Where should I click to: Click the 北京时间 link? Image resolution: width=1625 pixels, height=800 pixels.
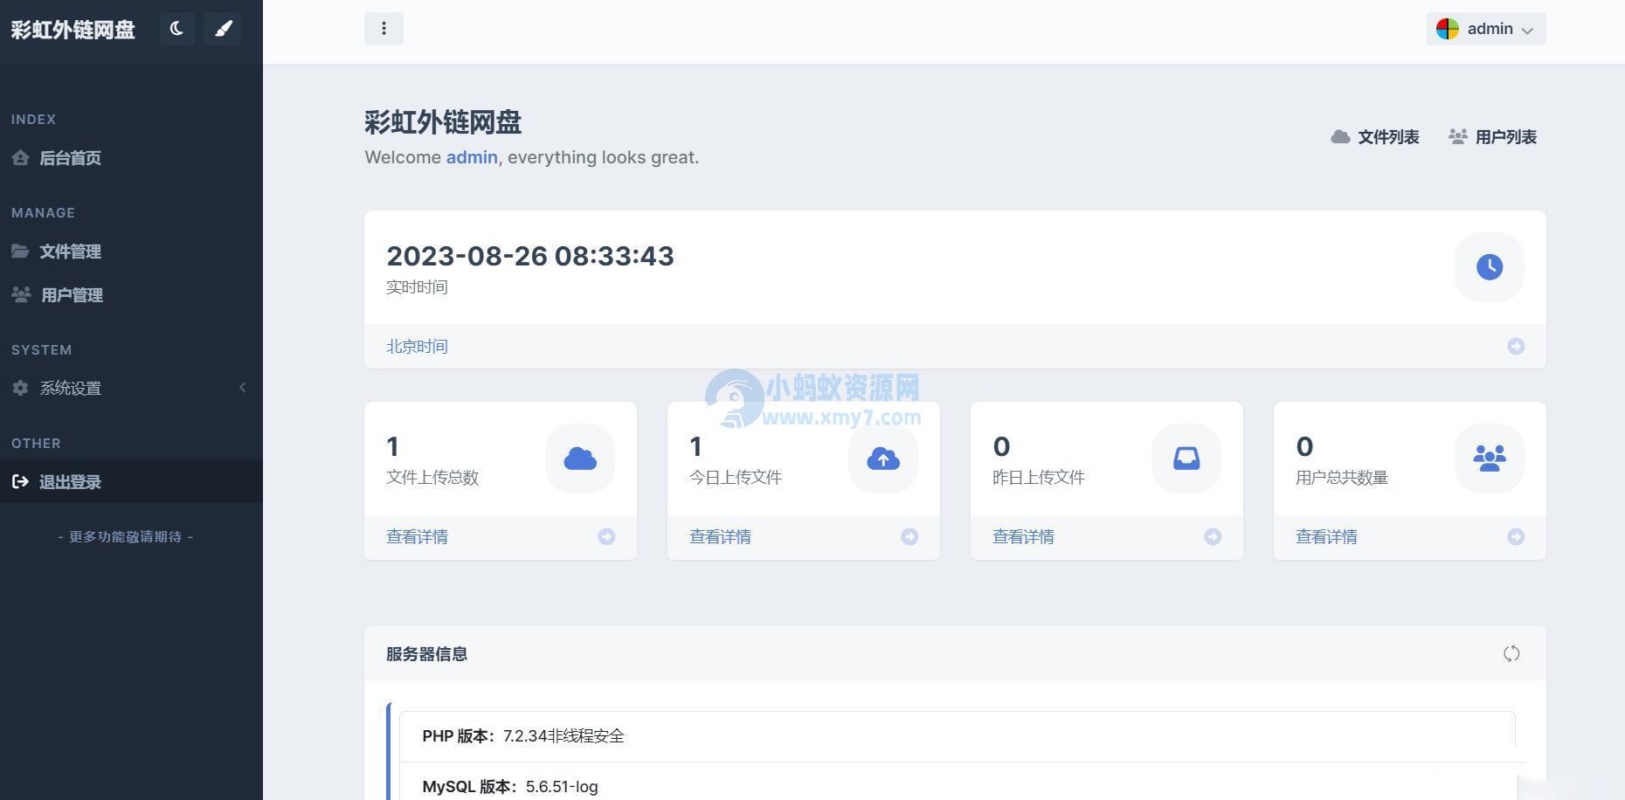click(417, 347)
